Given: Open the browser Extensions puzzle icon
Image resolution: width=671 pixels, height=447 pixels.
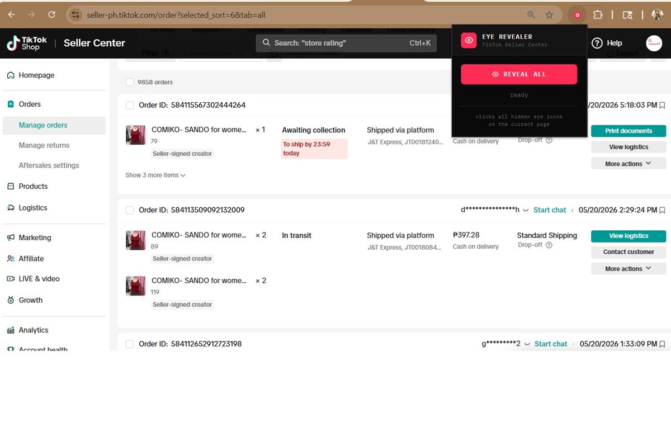Looking at the screenshot, I should (x=598, y=15).
